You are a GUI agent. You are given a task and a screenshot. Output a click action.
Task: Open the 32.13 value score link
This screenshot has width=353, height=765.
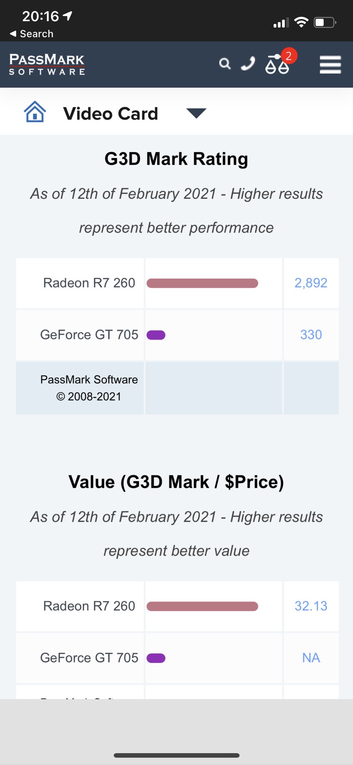point(311,606)
